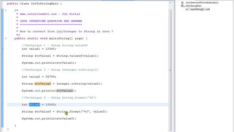Click strValue2 inside the println call

pyautogui.click(x=65, y=91)
